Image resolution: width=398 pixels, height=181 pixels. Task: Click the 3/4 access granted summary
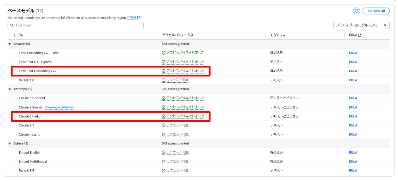tap(175, 44)
